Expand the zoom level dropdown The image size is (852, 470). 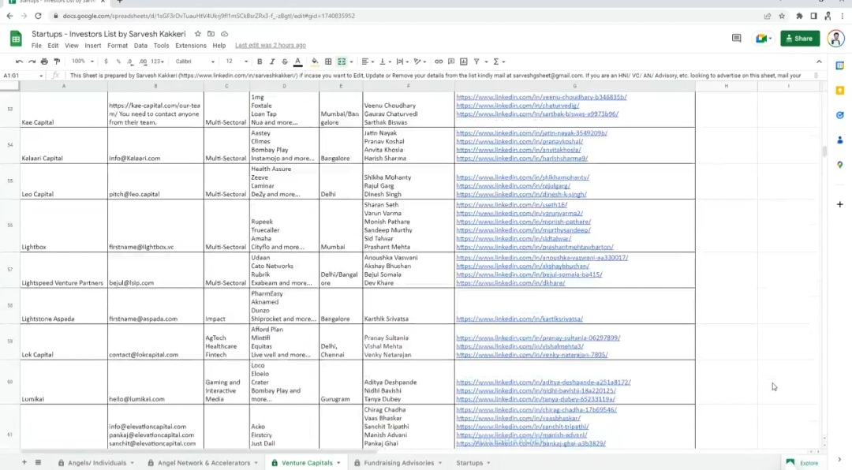tap(82, 62)
